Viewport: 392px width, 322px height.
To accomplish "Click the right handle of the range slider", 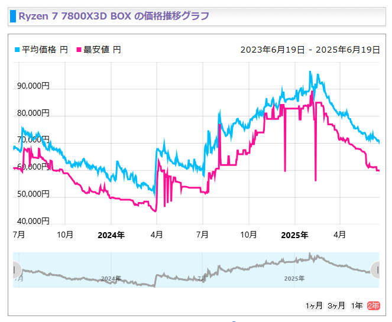I will point(376,270).
